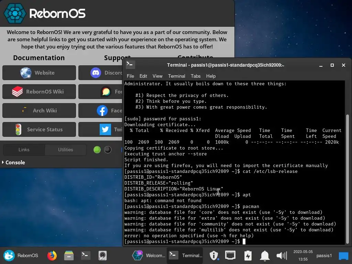
Task: Switch to the Links tab
Action: (x=24, y=150)
